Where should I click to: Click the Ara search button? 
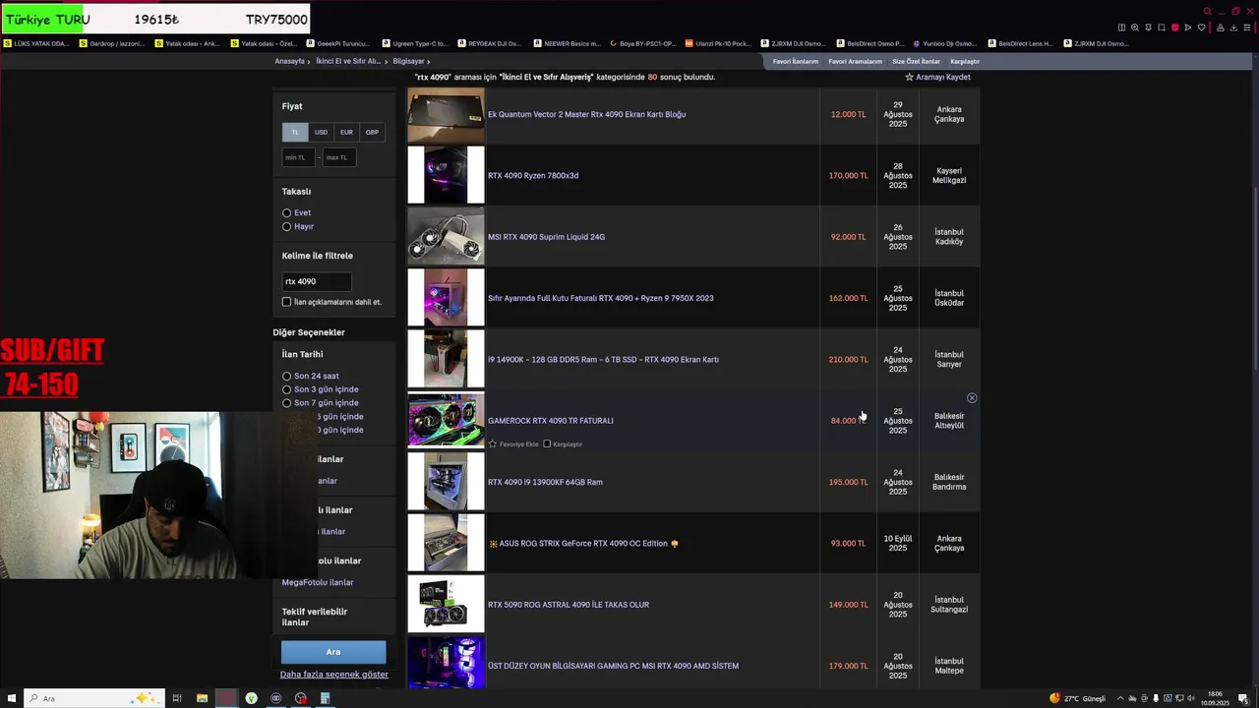click(x=333, y=652)
